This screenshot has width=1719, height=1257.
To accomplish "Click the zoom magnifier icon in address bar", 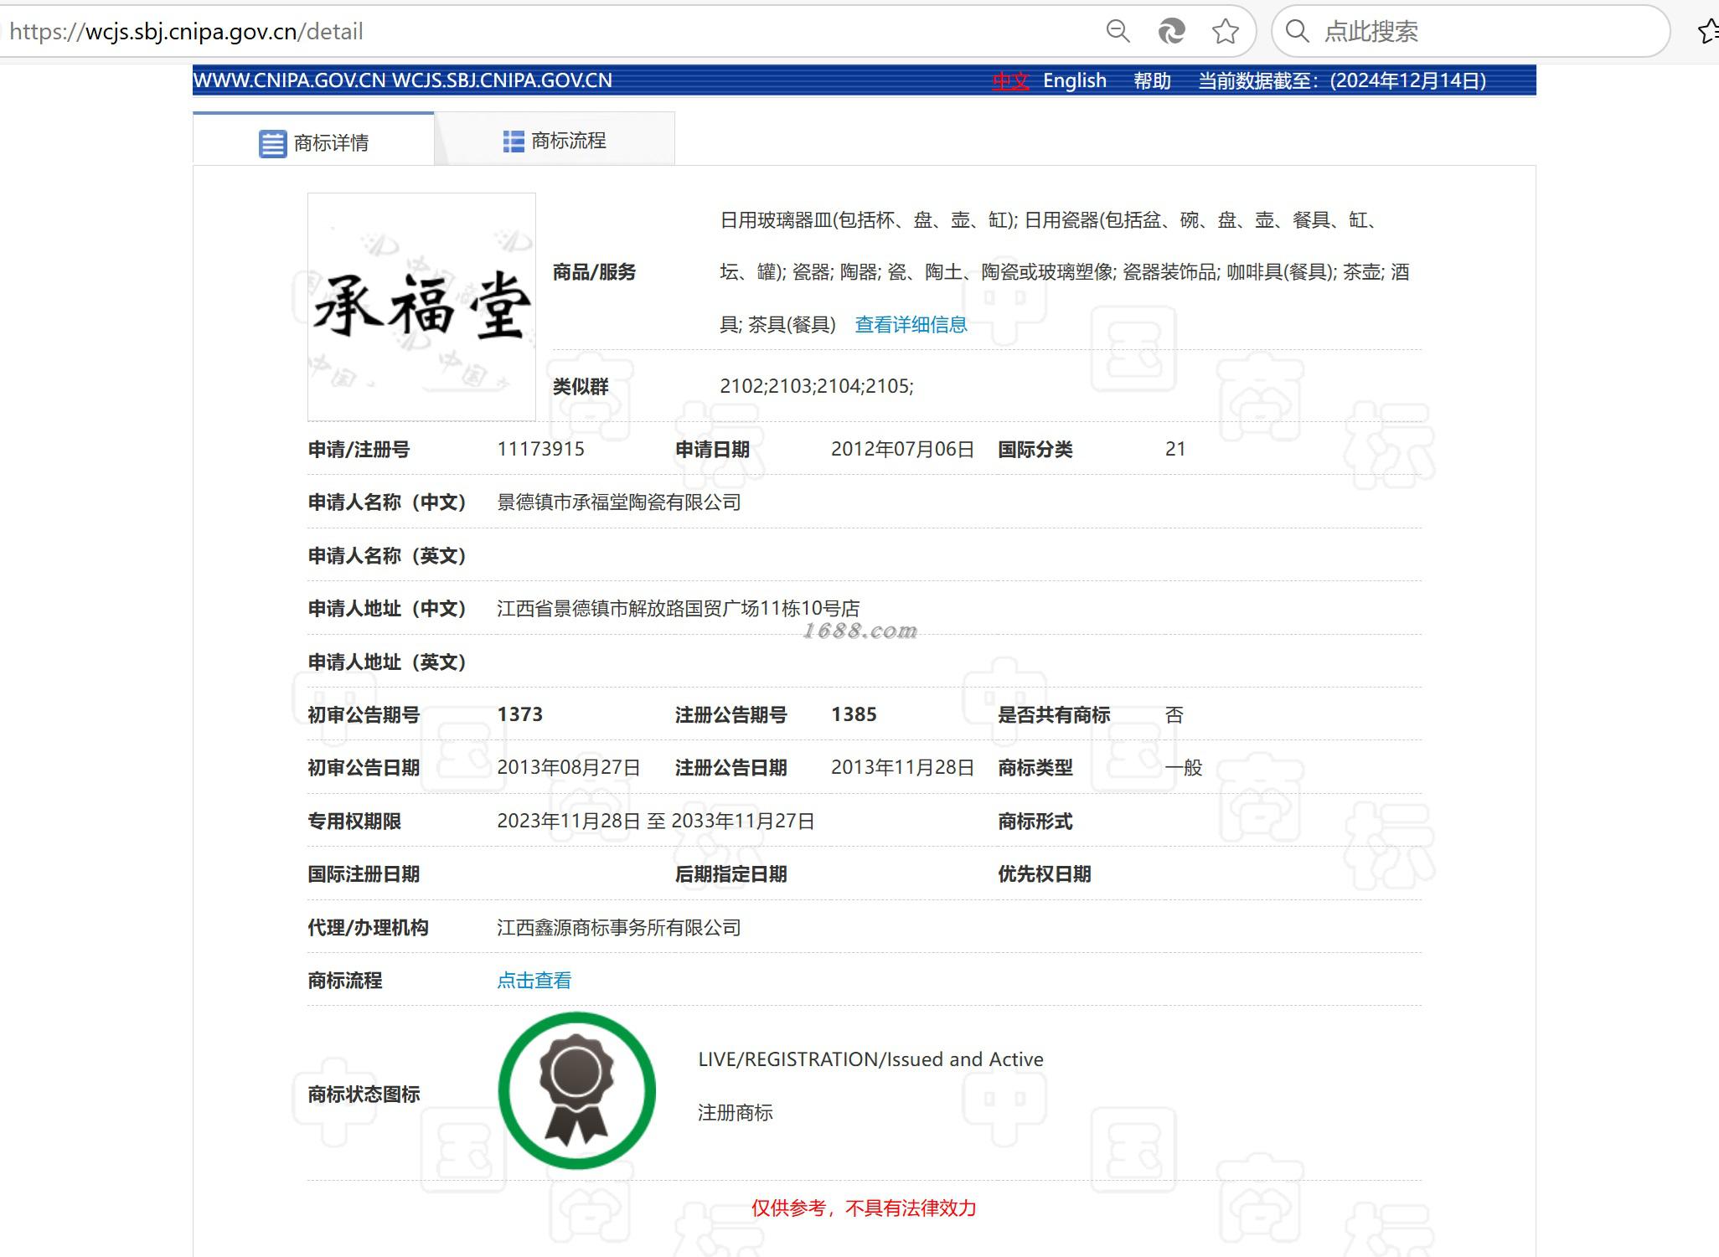I will (x=1118, y=32).
